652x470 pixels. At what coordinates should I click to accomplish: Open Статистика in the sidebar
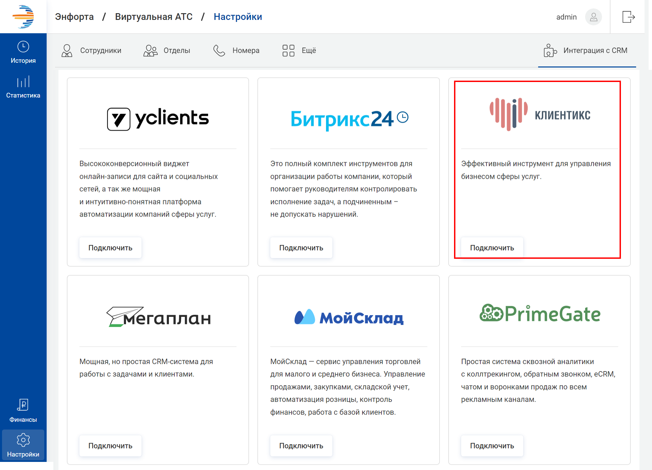pyautogui.click(x=23, y=87)
